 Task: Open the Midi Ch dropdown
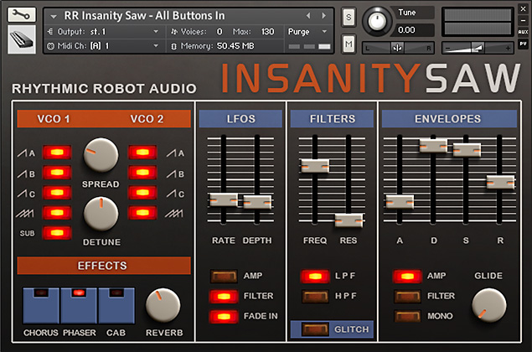tap(105, 46)
